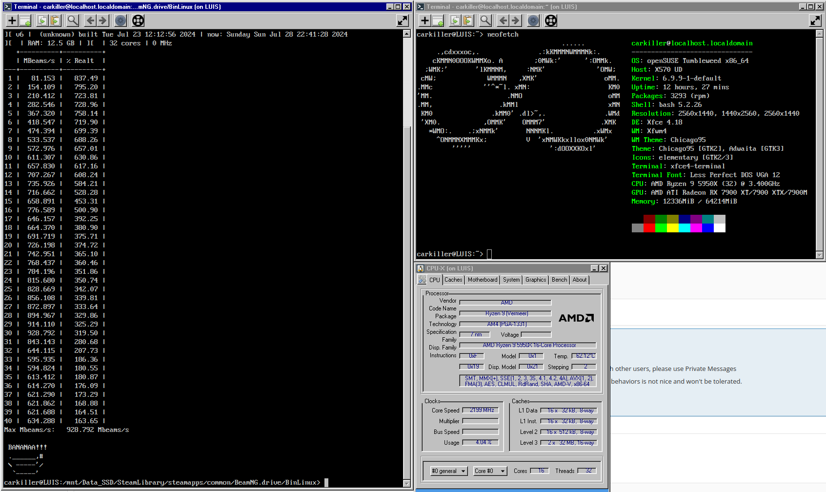The height and width of the screenshot is (492, 826).
Task: Open the About tab in CPU-X
Action: tap(580, 280)
